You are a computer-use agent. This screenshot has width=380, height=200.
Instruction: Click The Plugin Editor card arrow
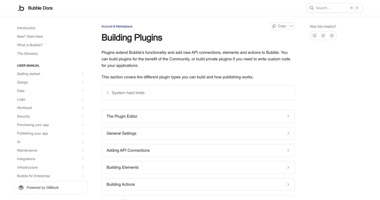288,116
